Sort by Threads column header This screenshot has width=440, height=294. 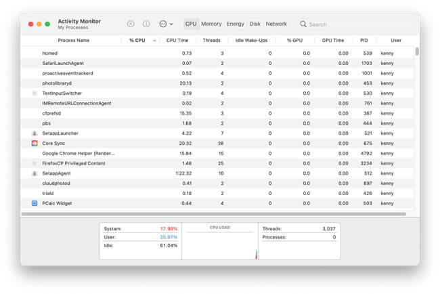(212, 41)
